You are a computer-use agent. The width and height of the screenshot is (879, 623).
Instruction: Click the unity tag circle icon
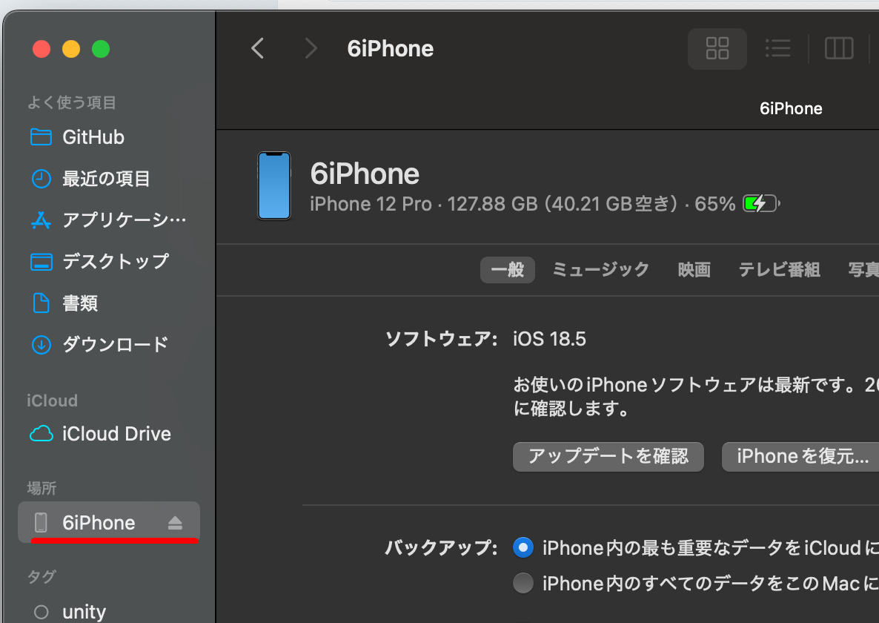tap(41, 612)
